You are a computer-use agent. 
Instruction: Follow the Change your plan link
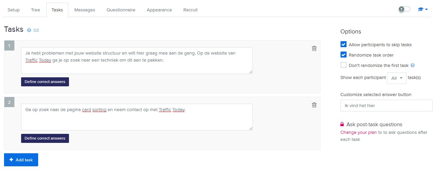coord(358,132)
